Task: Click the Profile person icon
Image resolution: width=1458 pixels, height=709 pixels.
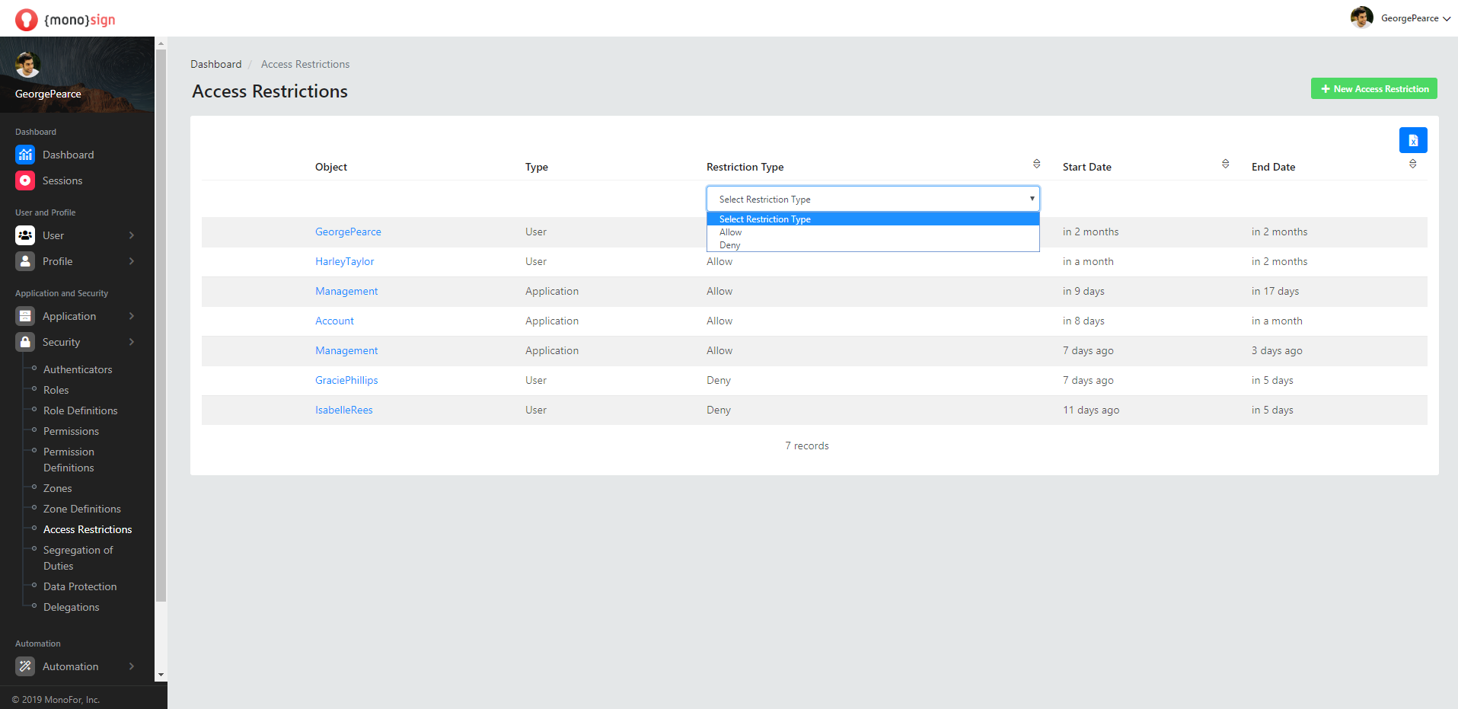Action: pos(25,261)
